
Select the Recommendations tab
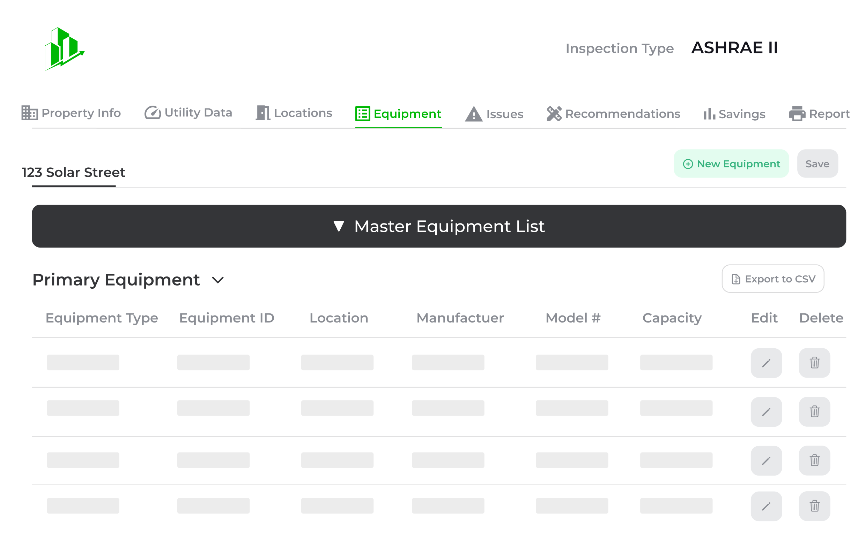[x=613, y=114]
